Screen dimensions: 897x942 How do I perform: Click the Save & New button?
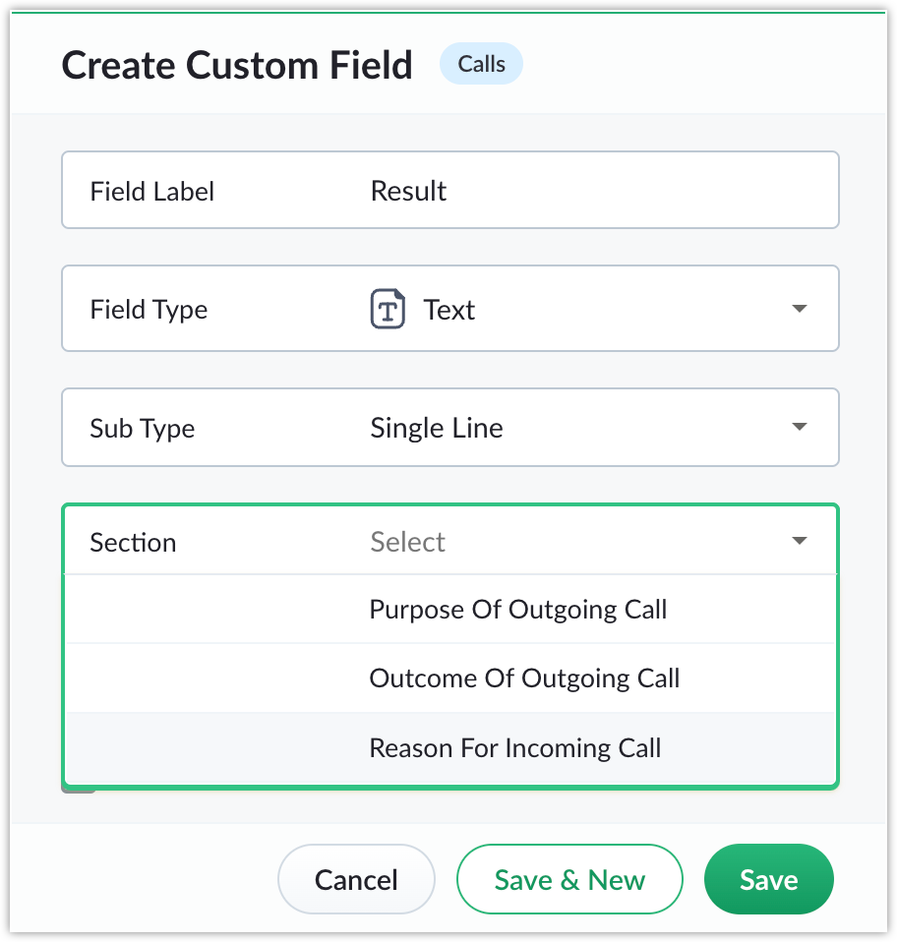569,879
